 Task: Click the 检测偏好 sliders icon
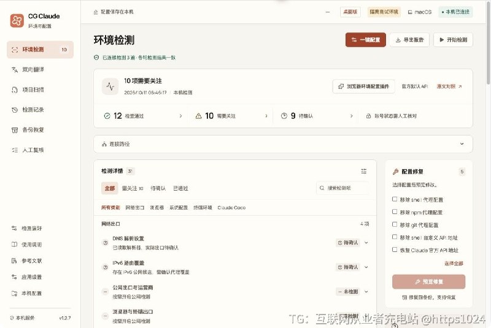point(14,228)
